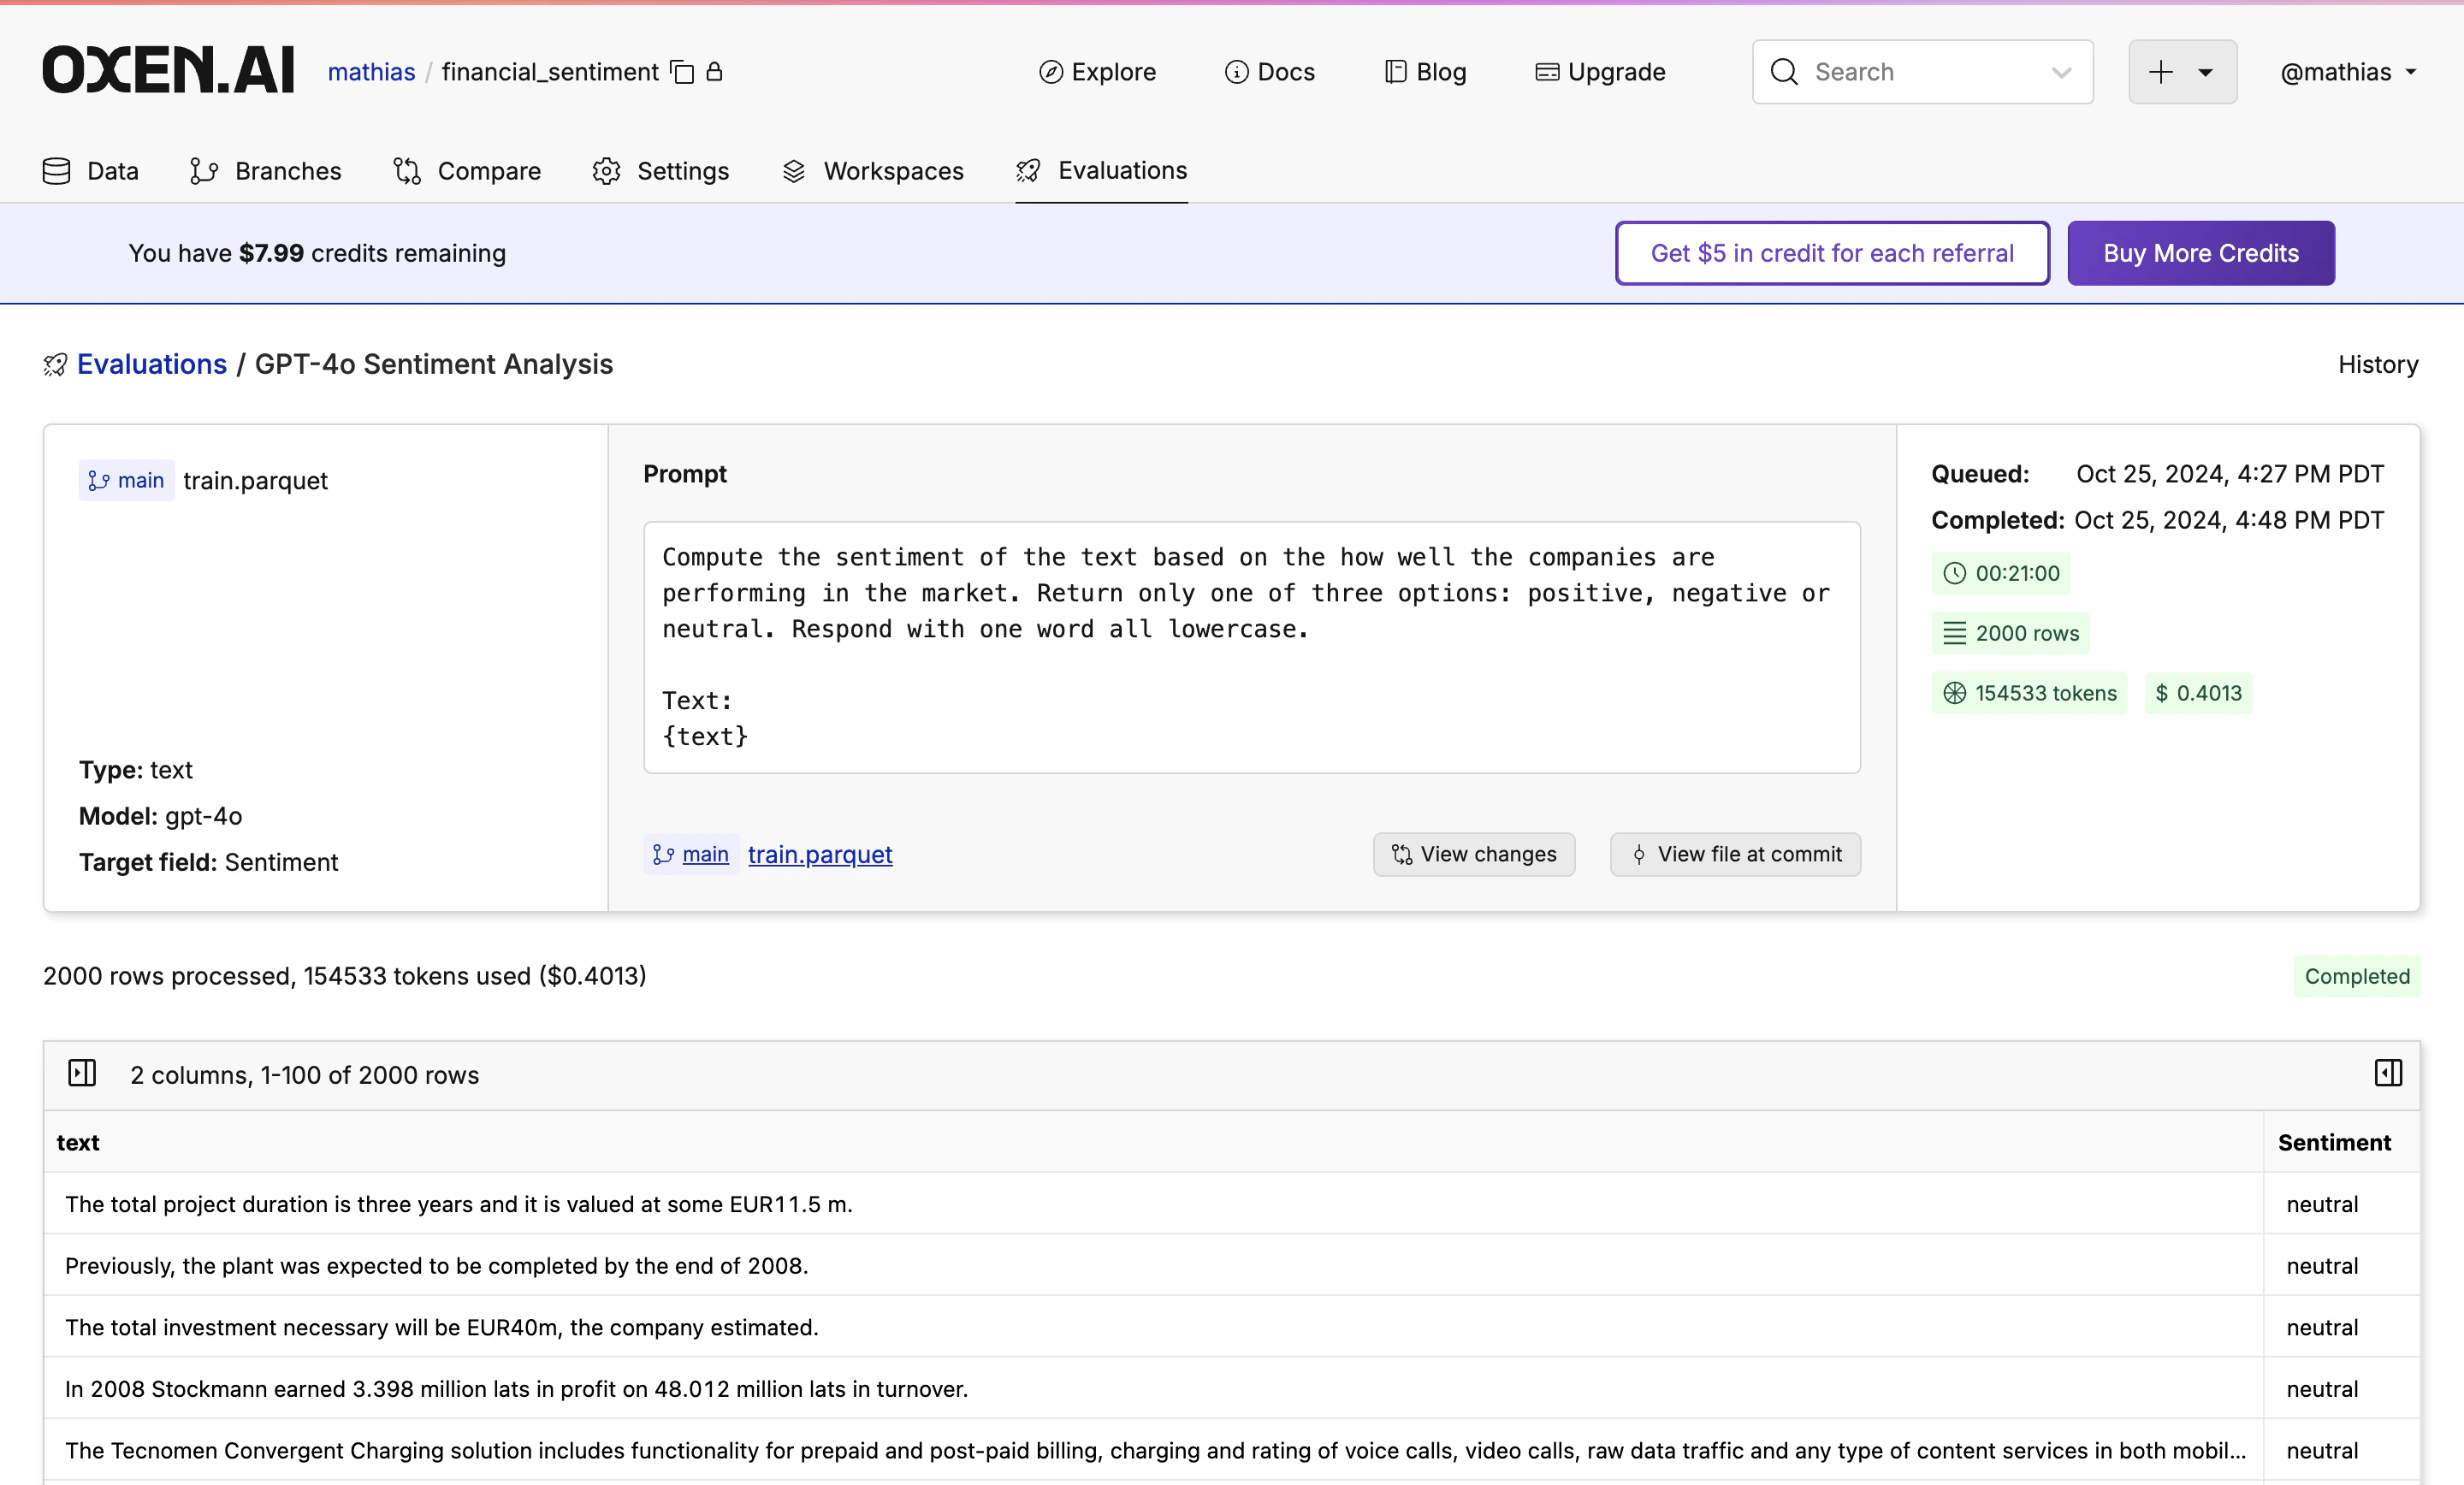2464x1485 pixels.
Task: Open the plus create-new dropdown
Action: (x=2182, y=72)
